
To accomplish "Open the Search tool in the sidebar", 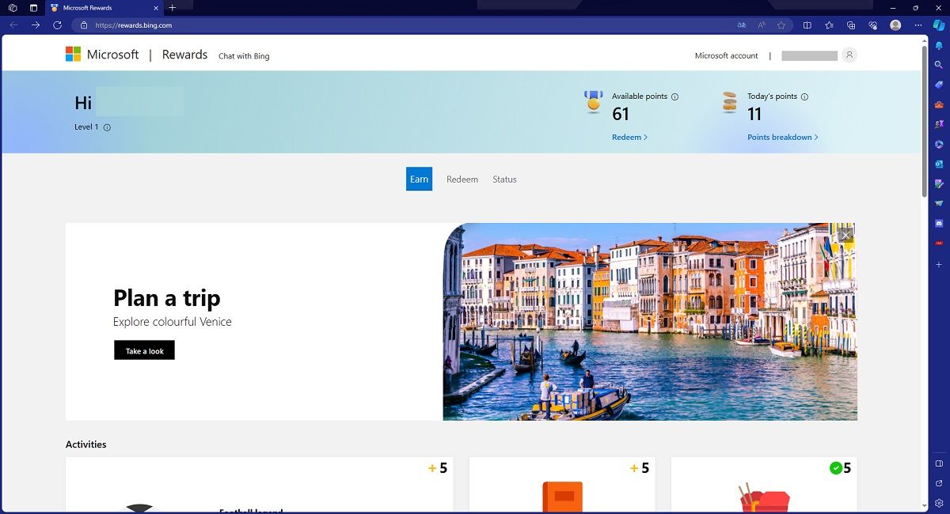I will pyautogui.click(x=938, y=65).
